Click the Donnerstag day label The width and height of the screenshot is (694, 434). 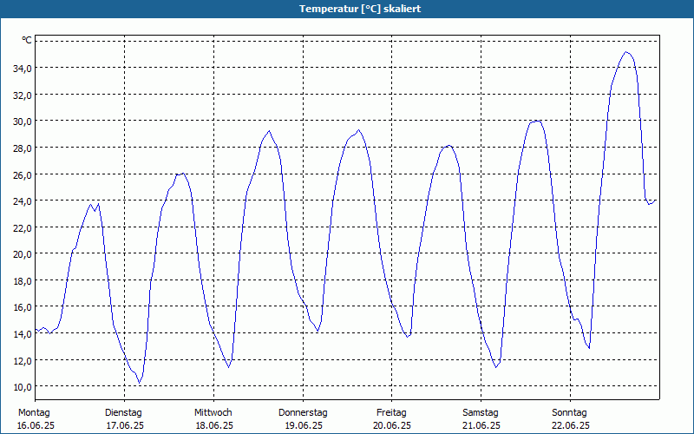303,413
